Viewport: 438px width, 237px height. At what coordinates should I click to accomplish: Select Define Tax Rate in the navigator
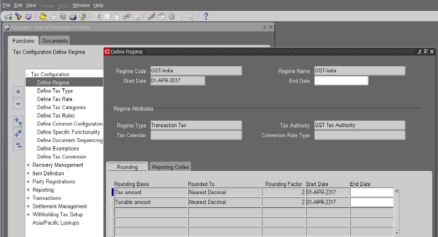54,99
